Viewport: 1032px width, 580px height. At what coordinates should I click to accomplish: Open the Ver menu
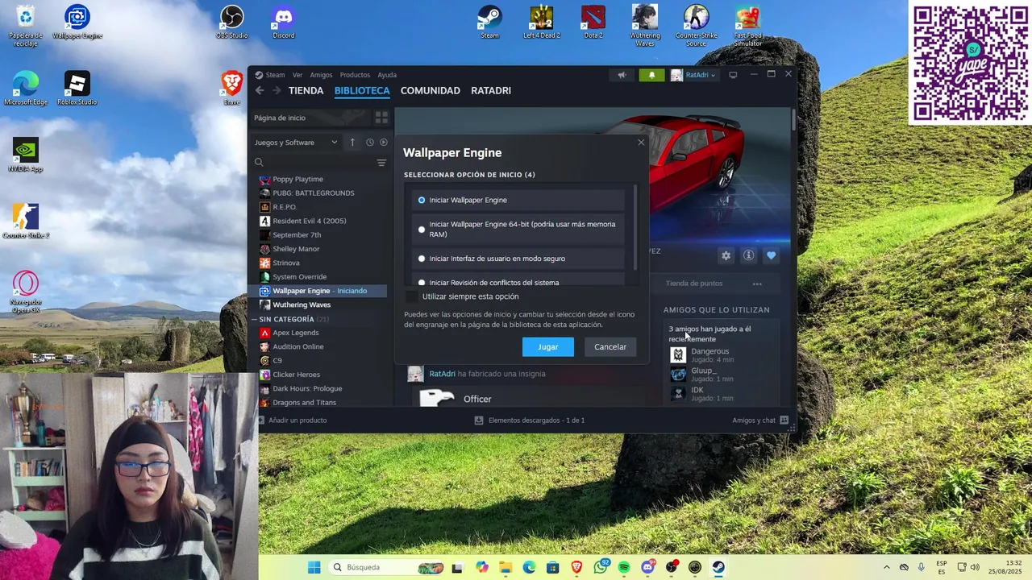298,75
